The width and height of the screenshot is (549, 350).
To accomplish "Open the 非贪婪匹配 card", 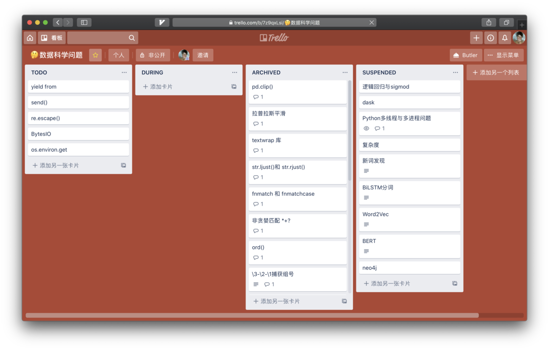I will click(297, 226).
